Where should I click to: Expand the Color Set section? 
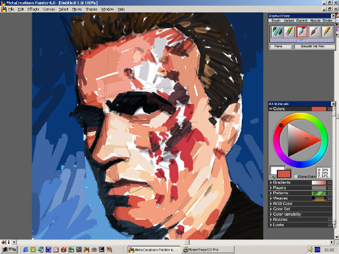271,209
